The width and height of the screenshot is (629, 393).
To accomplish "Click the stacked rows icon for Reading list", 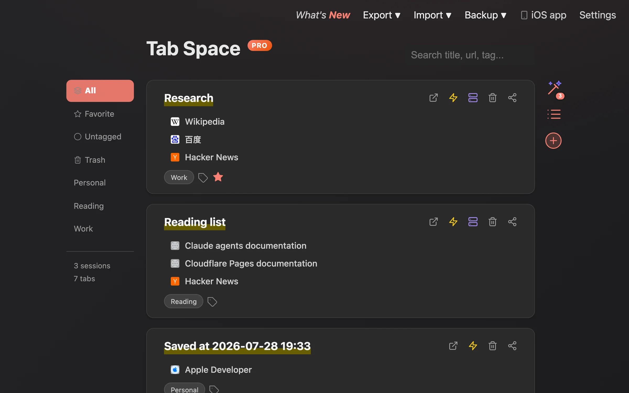I will [x=473, y=222].
